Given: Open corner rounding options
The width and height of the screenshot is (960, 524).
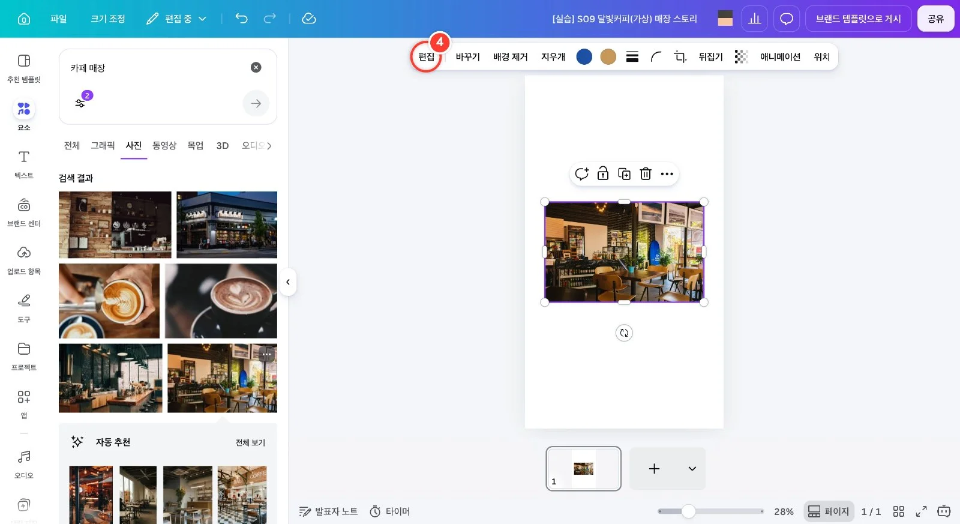Looking at the screenshot, I should pyautogui.click(x=656, y=56).
